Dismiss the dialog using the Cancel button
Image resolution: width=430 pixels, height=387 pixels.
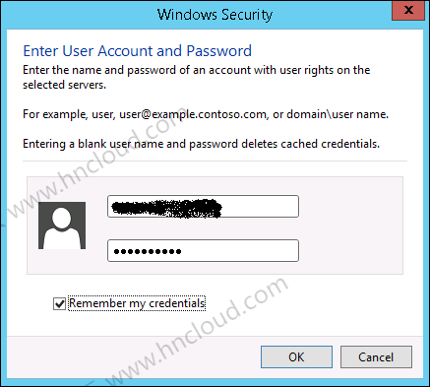(376, 356)
